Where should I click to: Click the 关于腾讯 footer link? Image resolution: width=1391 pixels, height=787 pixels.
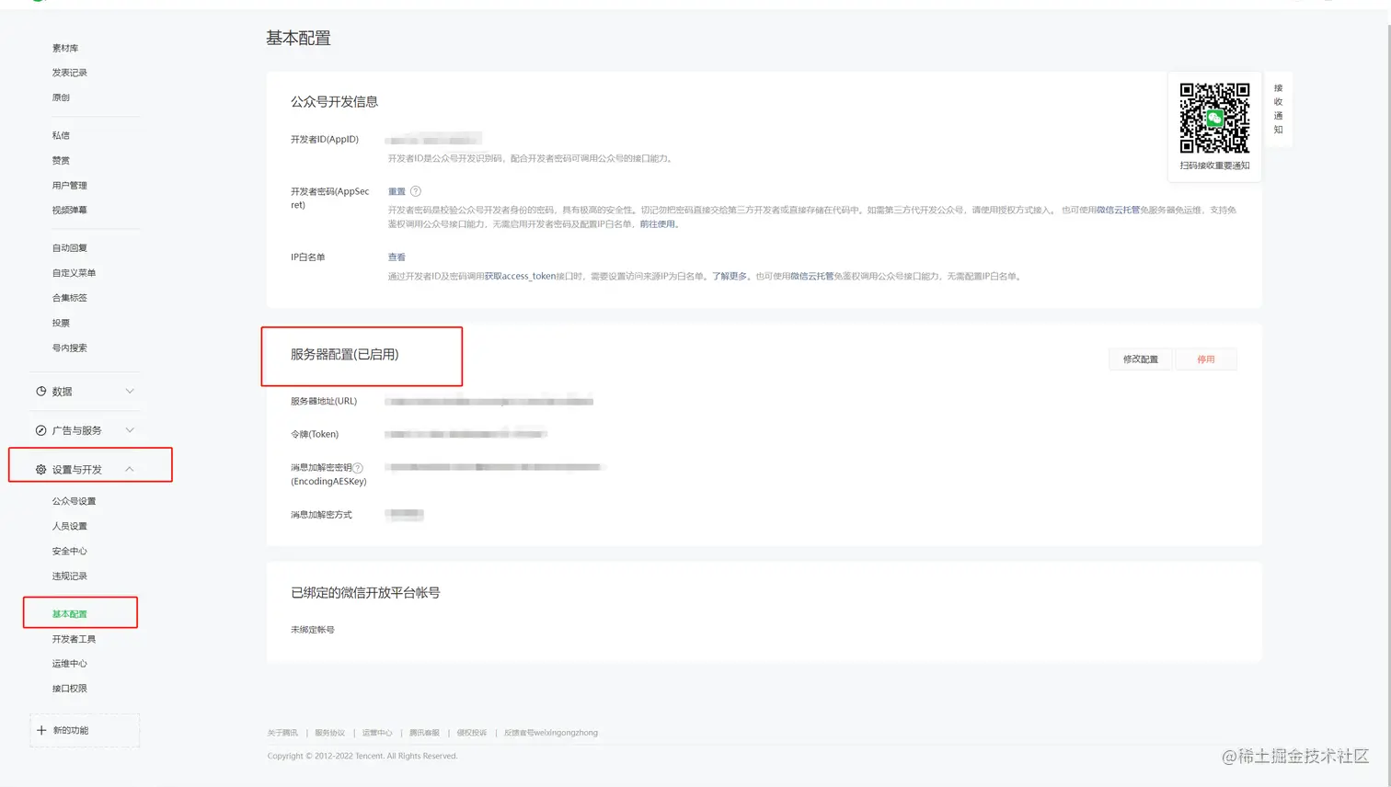282,734
